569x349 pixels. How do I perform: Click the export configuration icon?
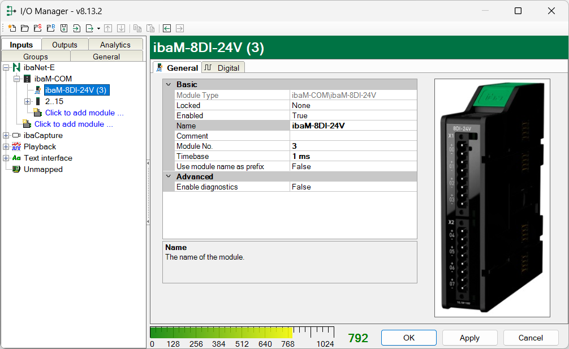pyautogui.click(x=89, y=28)
